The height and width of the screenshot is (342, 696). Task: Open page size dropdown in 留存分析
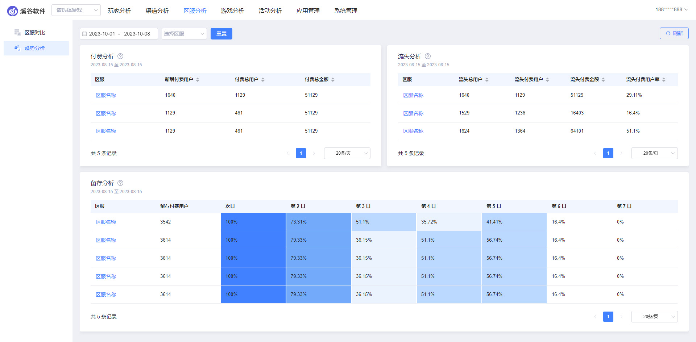655,317
